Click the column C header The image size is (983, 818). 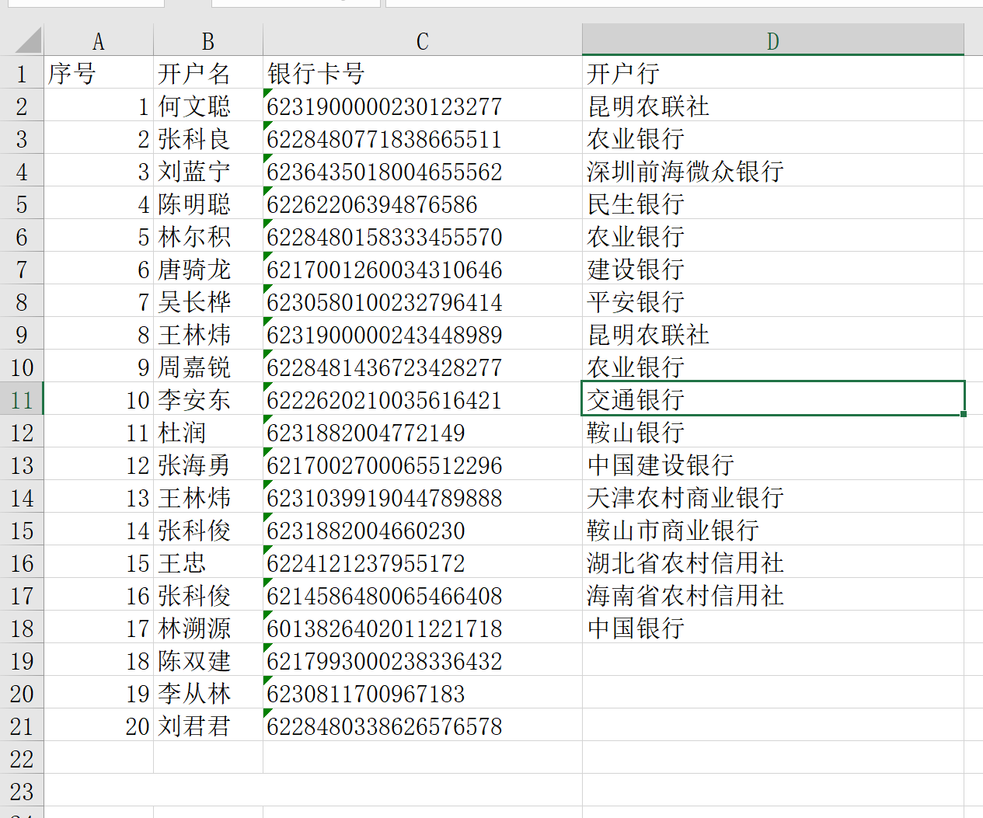pyautogui.click(x=422, y=41)
